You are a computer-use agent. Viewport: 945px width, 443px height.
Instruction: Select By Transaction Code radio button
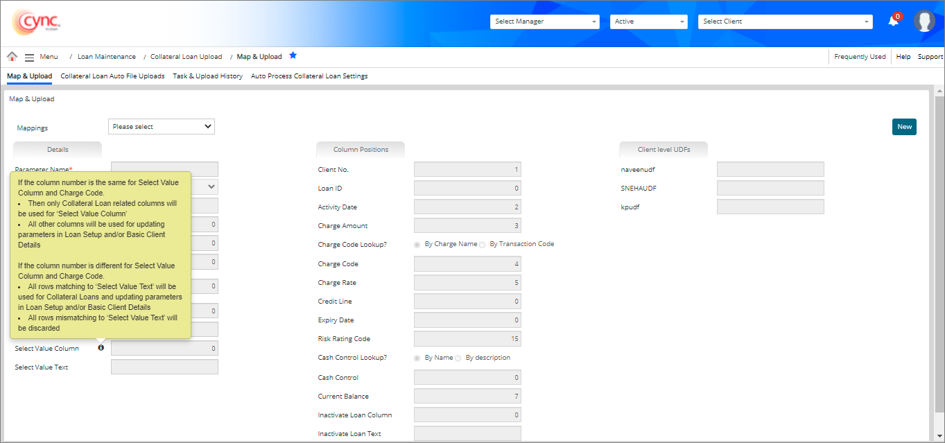(x=482, y=245)
